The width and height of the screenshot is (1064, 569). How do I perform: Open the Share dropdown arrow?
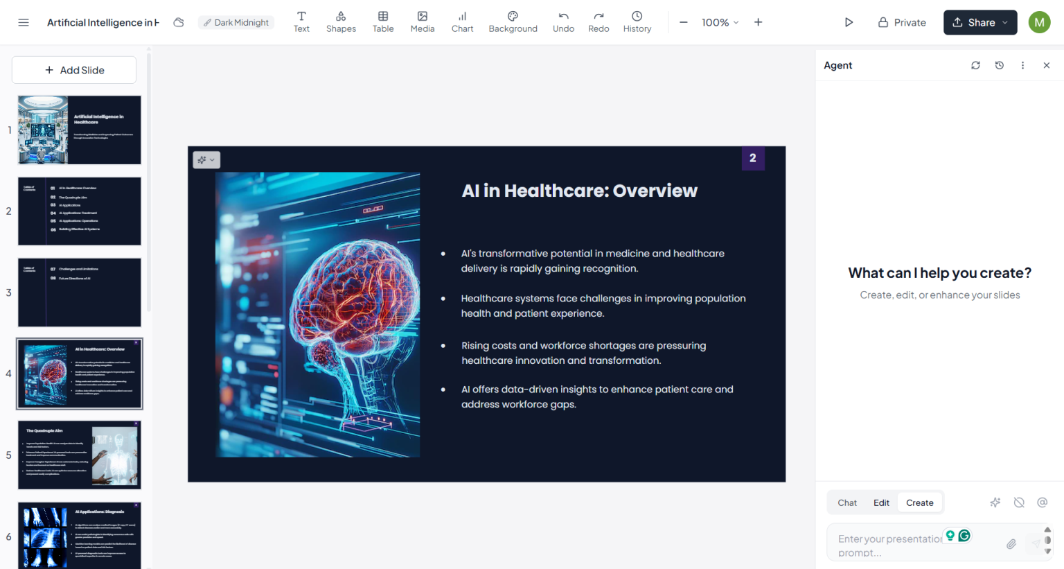pos(1005,22)
